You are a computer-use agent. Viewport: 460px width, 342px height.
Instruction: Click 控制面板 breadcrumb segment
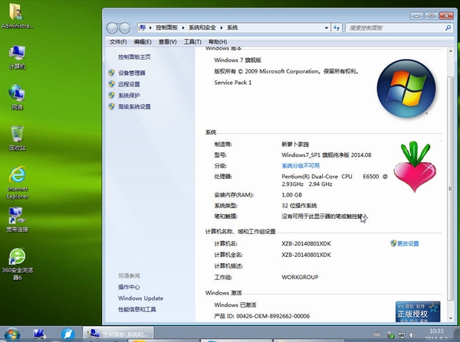(x=166, y=28)
